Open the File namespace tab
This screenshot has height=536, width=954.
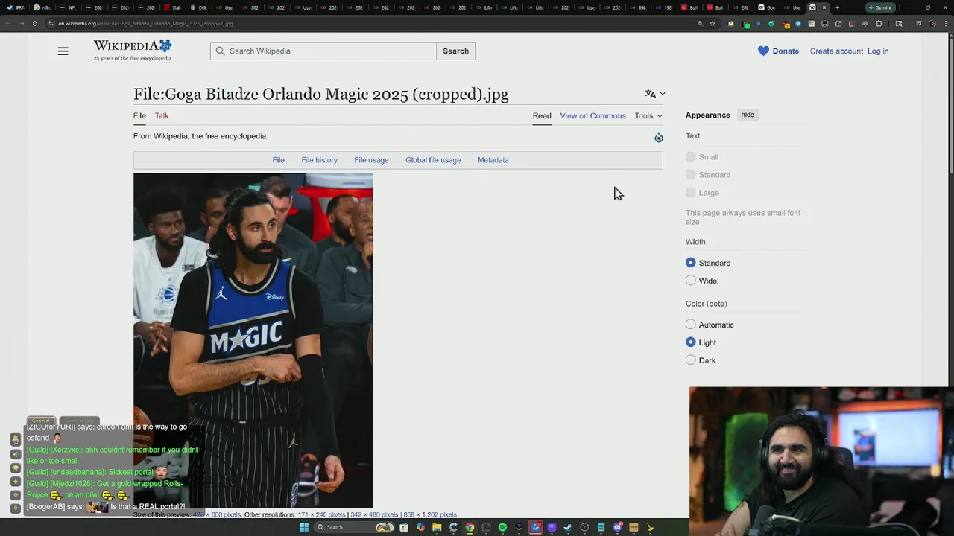point(139,115)
